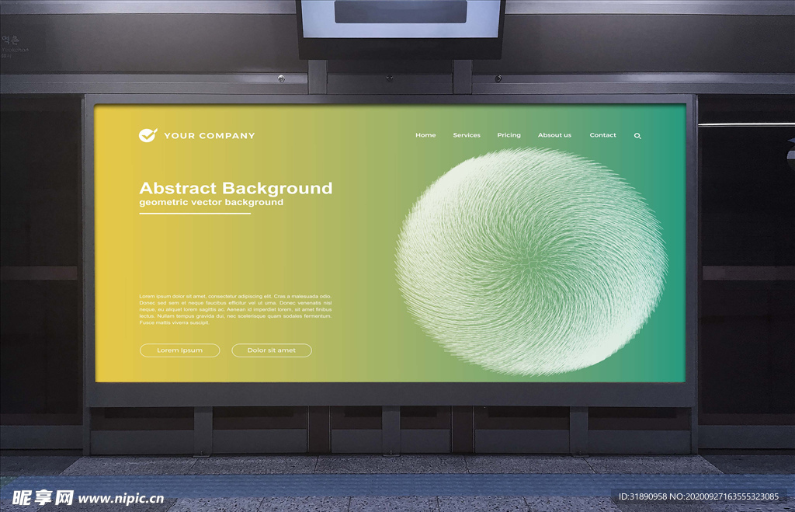795x512 pixels.
Task: Open the Services menu item
Action: (467, 135)
